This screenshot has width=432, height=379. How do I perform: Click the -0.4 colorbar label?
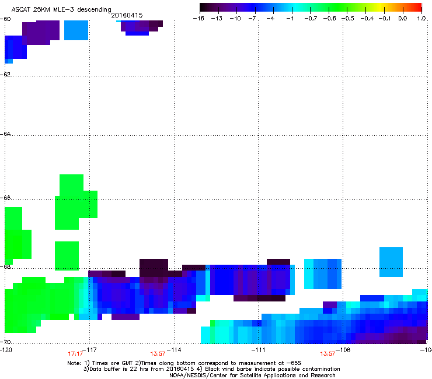(367, 19)
